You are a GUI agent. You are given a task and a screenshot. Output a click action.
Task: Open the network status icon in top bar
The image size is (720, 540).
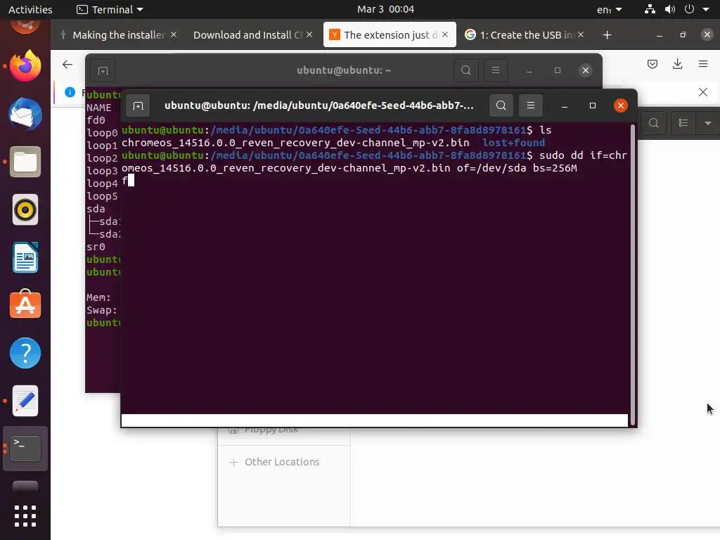coord(650,9)
